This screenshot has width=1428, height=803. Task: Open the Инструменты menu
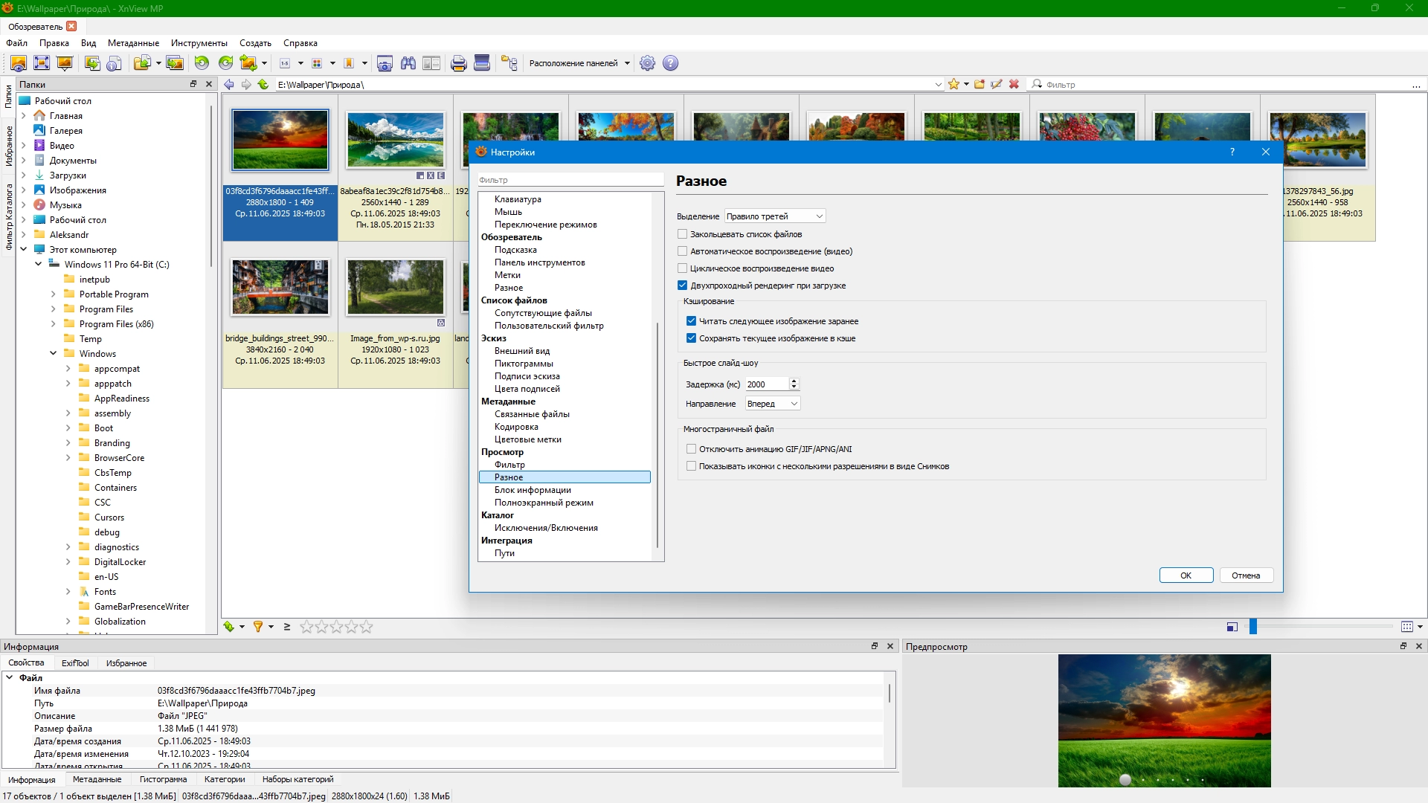tap(199, 43)
